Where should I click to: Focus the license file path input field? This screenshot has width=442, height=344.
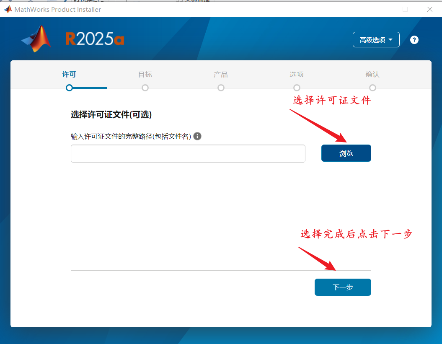coord(188,153)
